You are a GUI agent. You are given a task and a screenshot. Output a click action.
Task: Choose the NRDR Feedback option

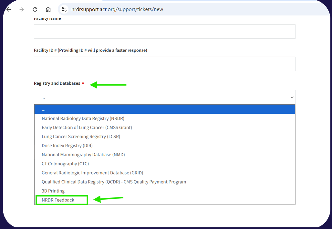[165, 200]
